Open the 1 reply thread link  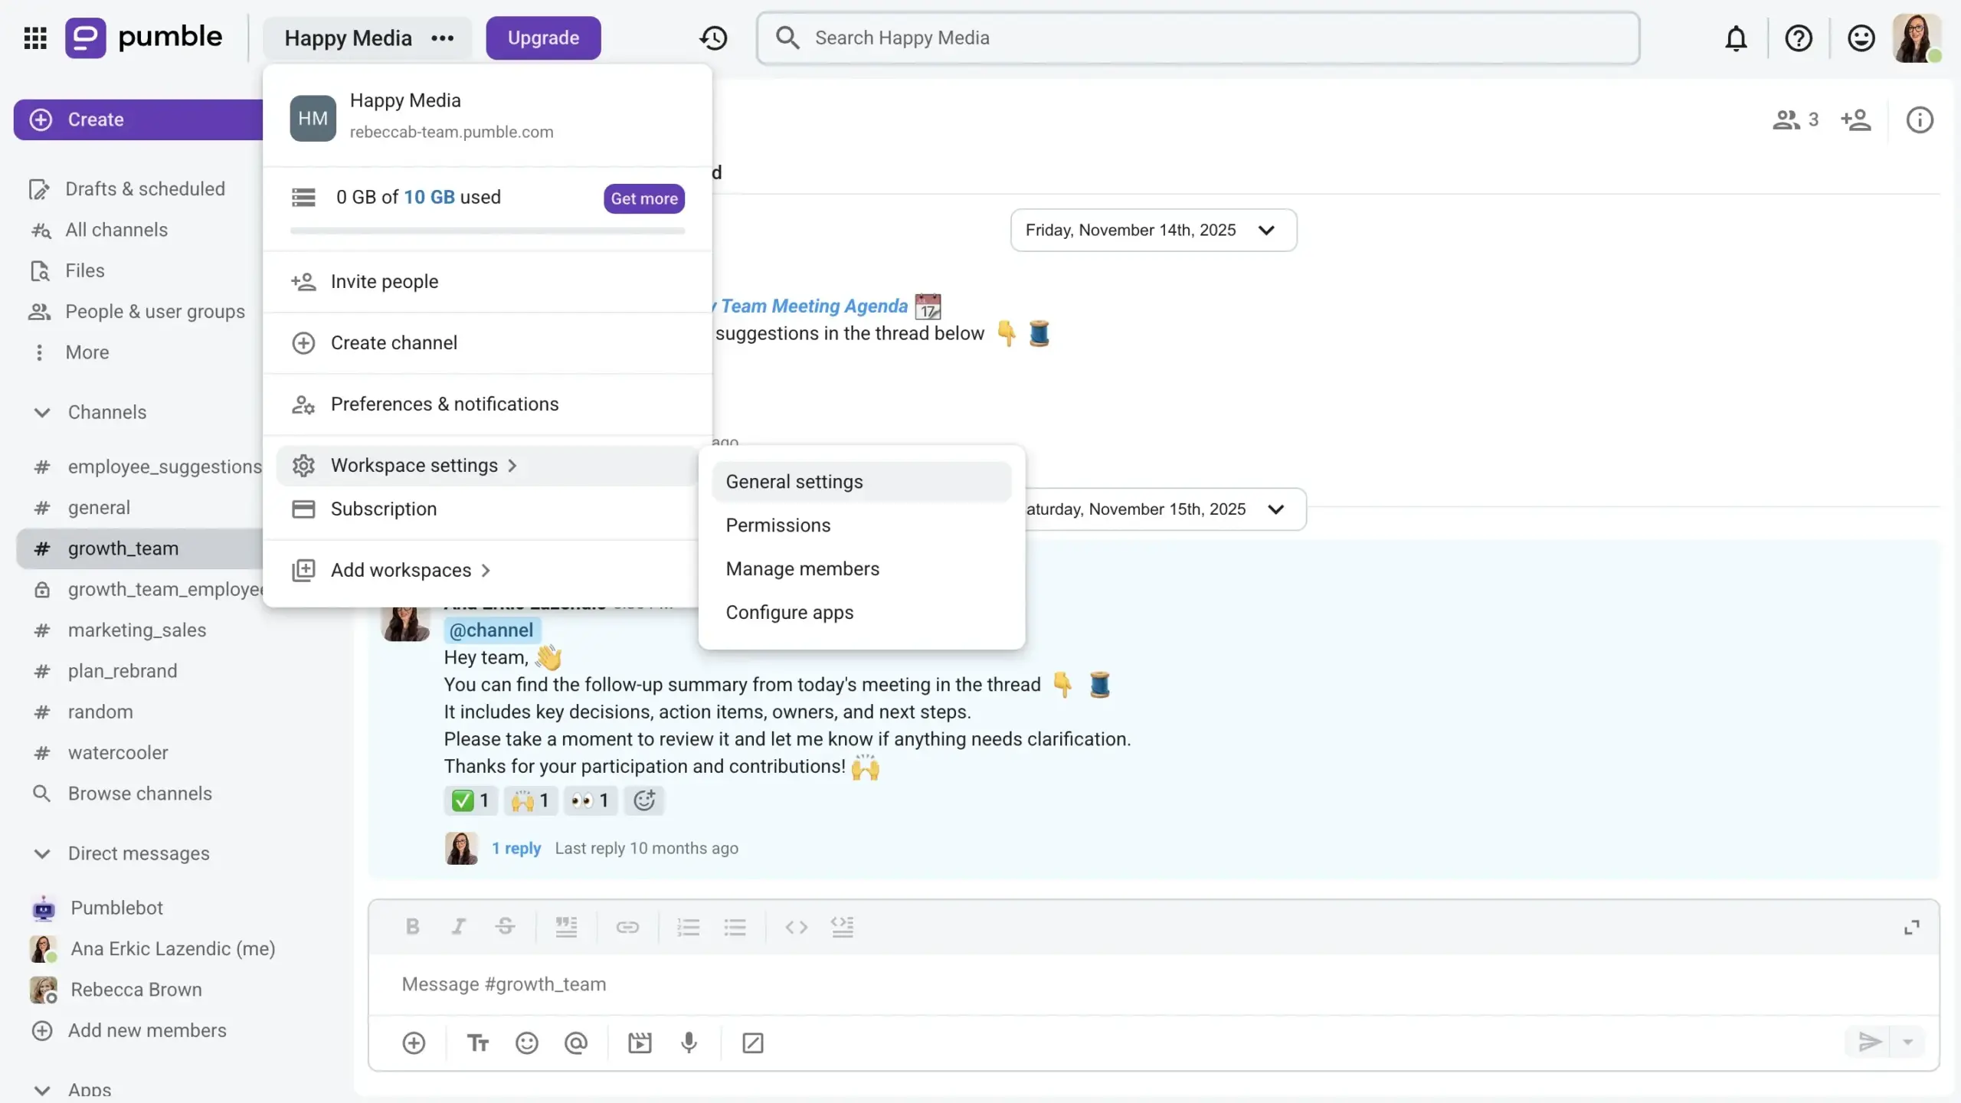(x=516, y=848)
